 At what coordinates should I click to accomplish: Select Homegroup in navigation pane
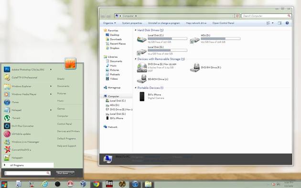pos(112,88)
